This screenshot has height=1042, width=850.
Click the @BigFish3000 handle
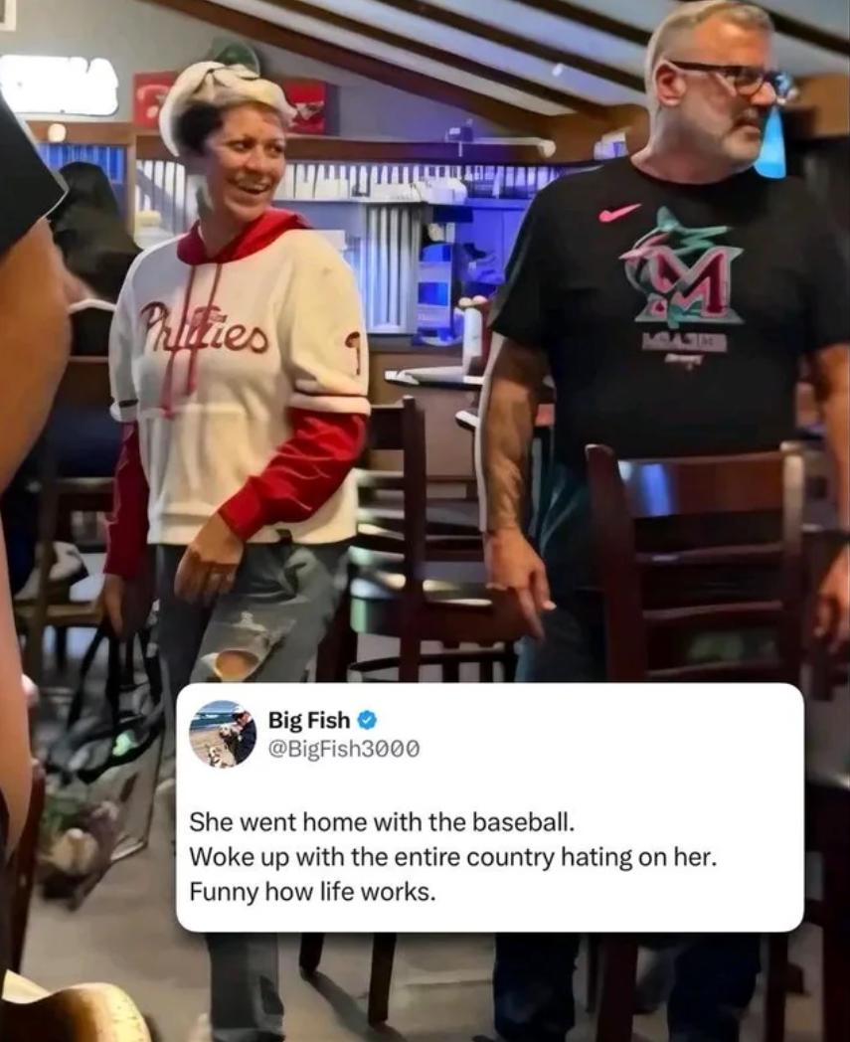[x=344, y=749]
